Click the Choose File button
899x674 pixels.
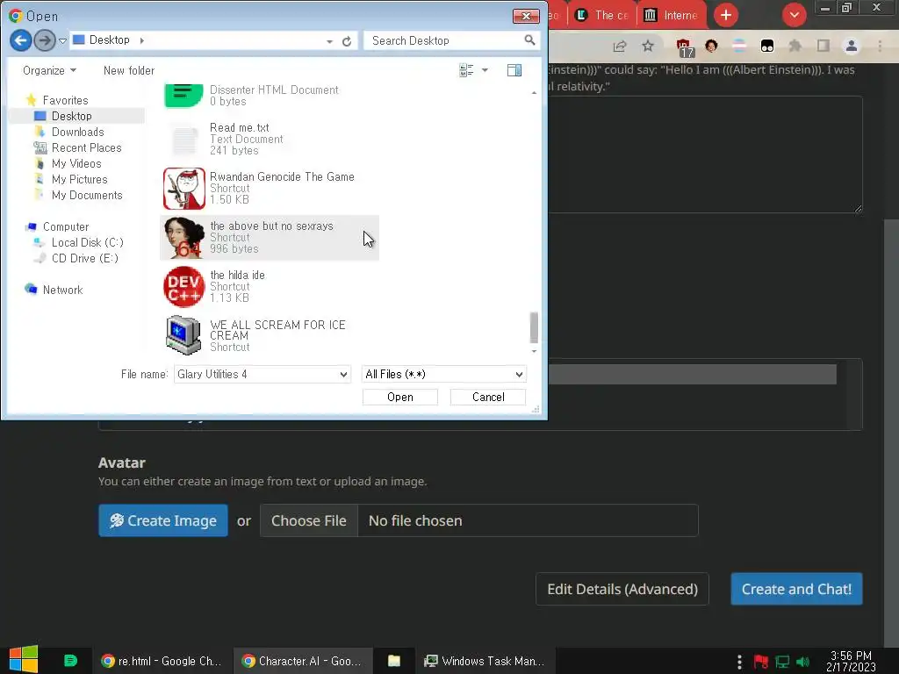pyautogui.click(x=308, y=520)
